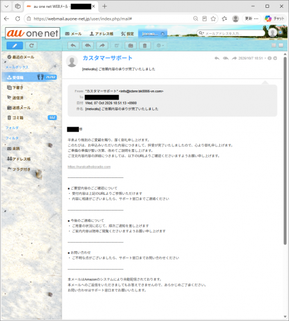Switch to single-pane layout icon
This screenshot has height=321, width=289.
[274, 45]
